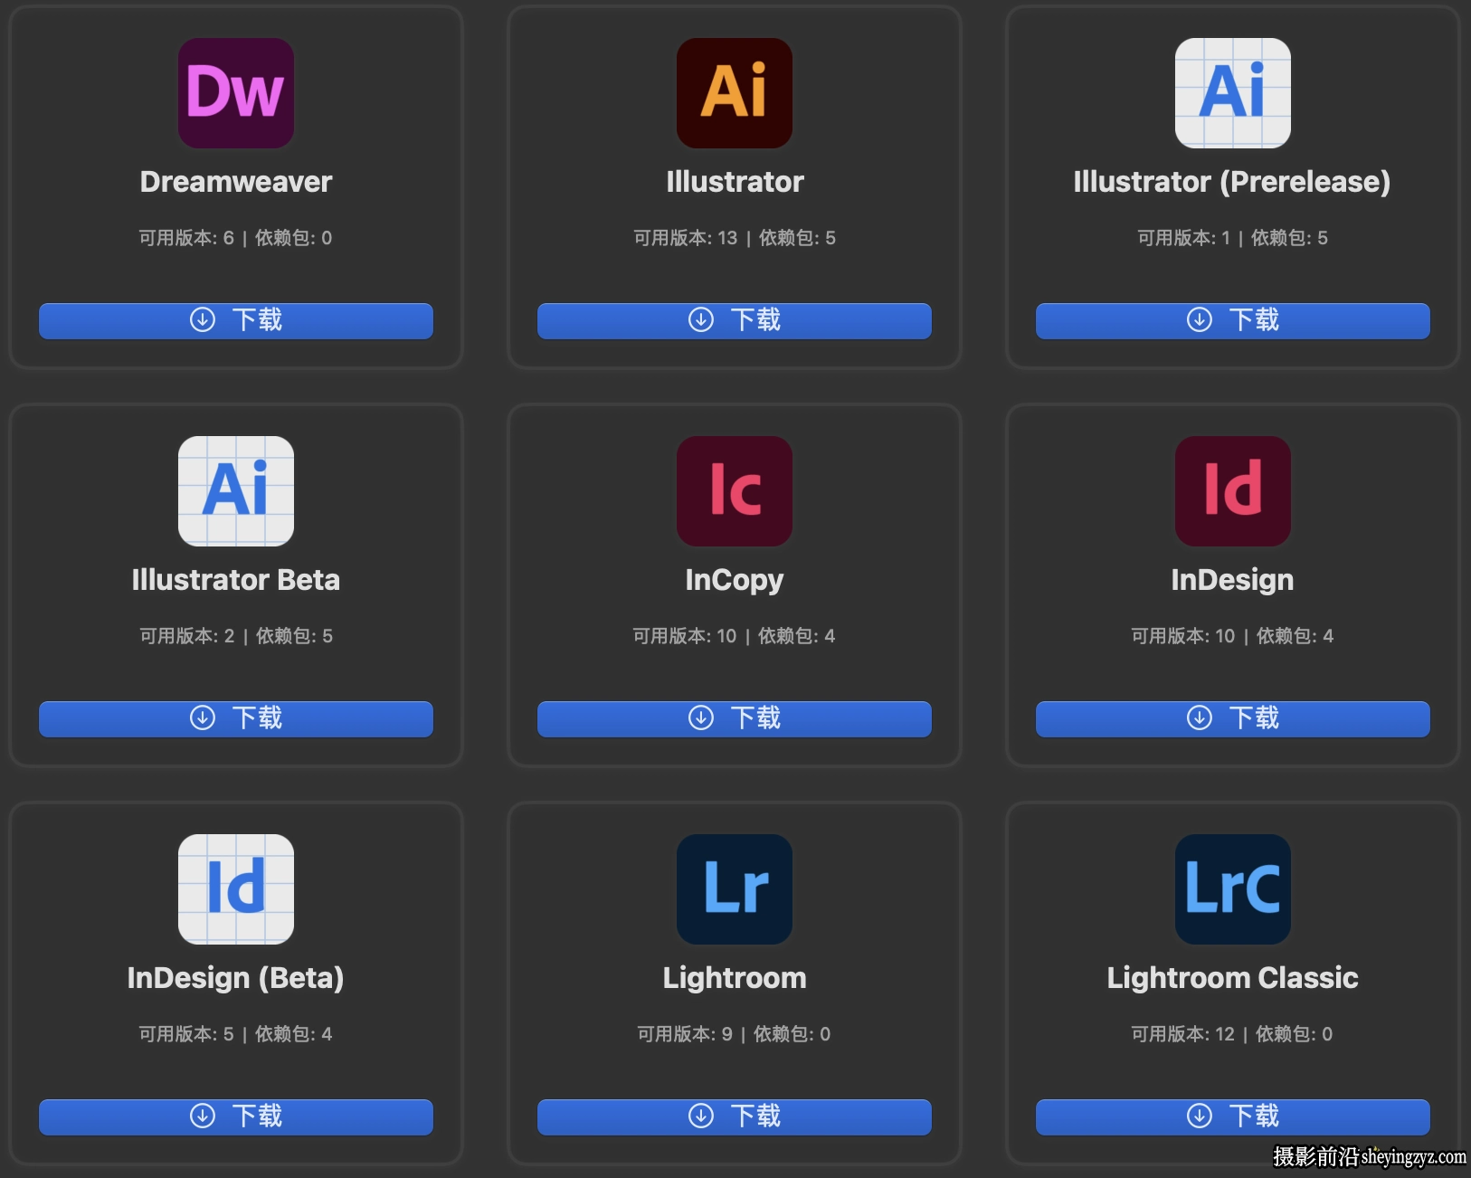Download Lightroom Classic via its 下载 button
Viewport: 1471px width, 1178px height.
1233,1116
